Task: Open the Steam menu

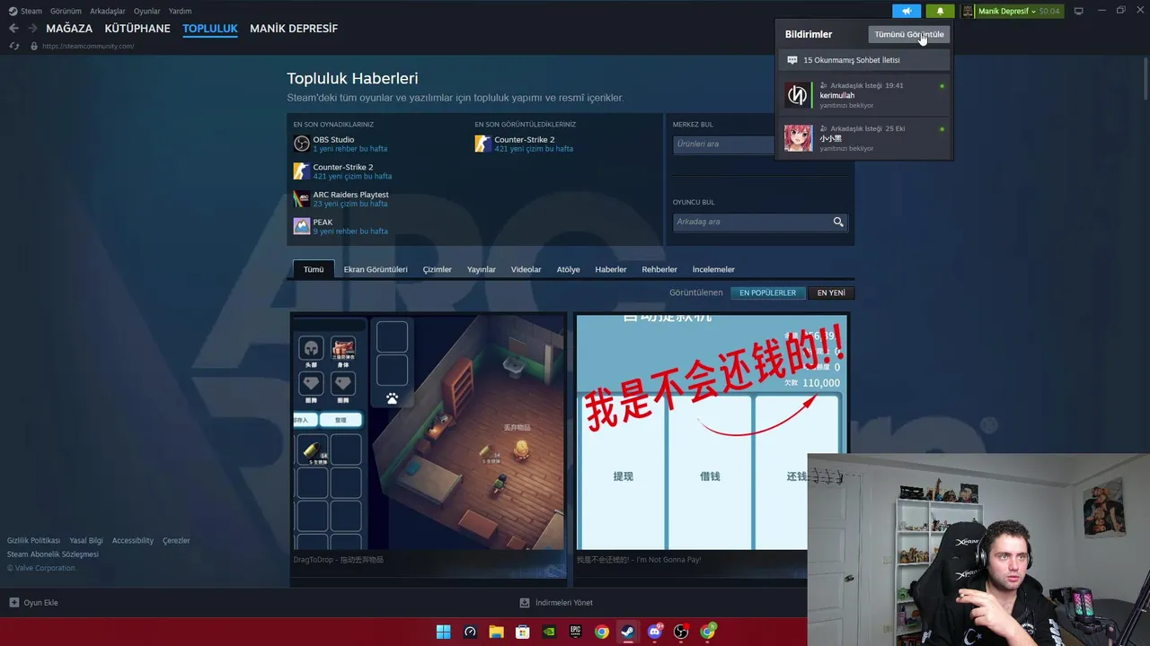Action: (x=31, y=11)
